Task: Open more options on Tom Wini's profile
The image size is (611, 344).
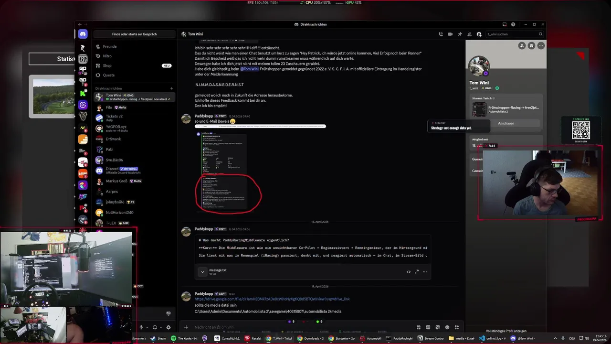Action: coord(541,46)
